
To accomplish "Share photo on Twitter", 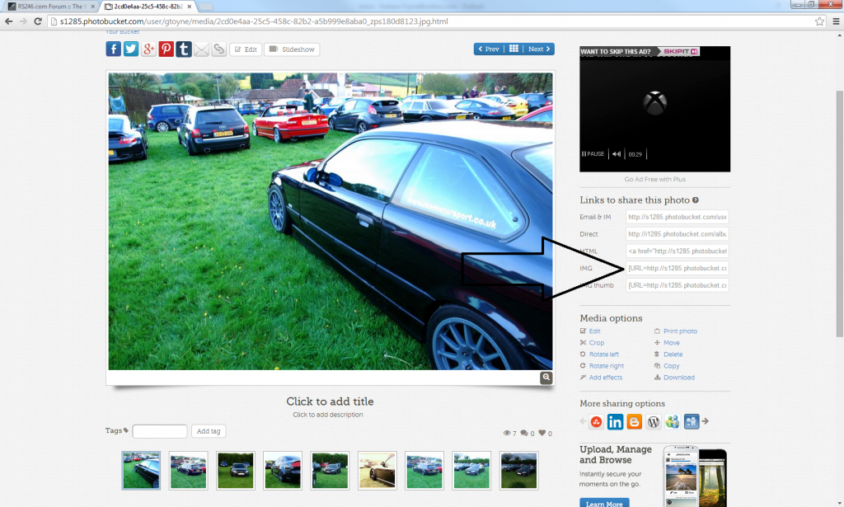I will coord(131,49).
